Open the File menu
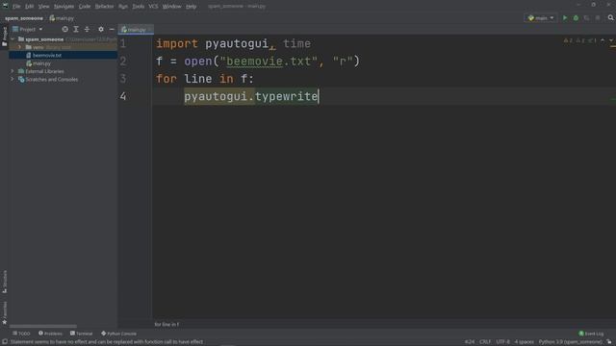This screenshot has width=616, height=346. click(x=16, y=7)
